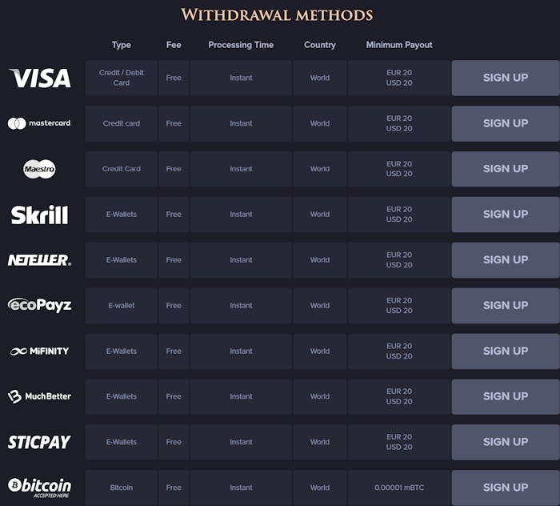Screen dimensions: 560x506
Task: Click the Skrill logo
Action: pos(39,215)
